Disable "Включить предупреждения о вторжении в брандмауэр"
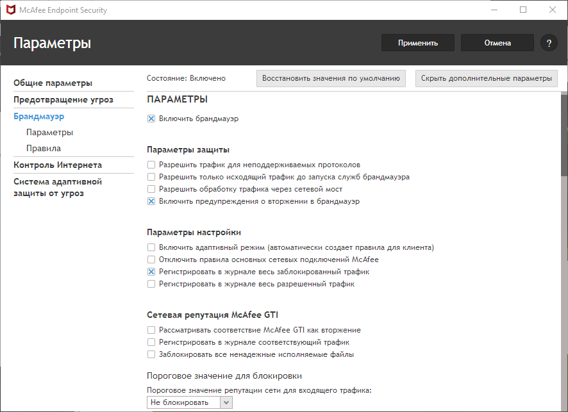Screen dimensions: 568x412 (151, 201)
